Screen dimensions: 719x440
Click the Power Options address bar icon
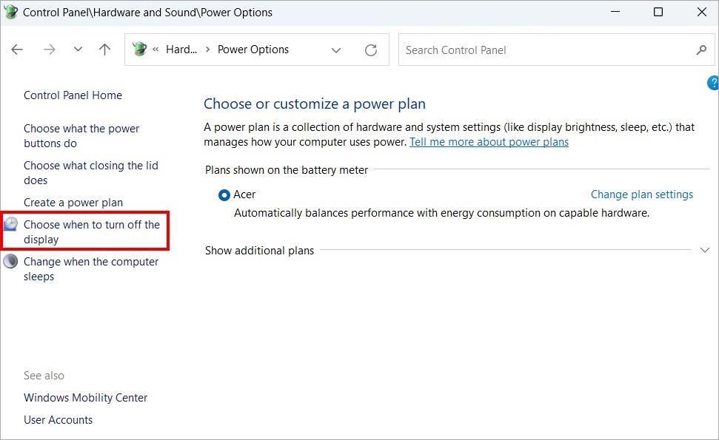pos(139,49)
